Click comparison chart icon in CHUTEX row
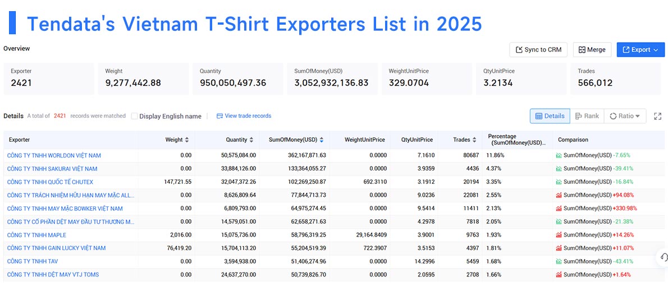The image size is (668, 286). pos(559,182)
